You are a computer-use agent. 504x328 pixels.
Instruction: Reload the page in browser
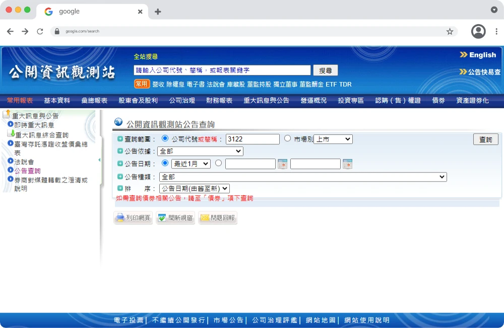pos(40,31)
